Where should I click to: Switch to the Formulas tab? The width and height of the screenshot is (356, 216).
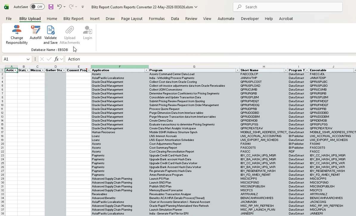tap(157, 19)
